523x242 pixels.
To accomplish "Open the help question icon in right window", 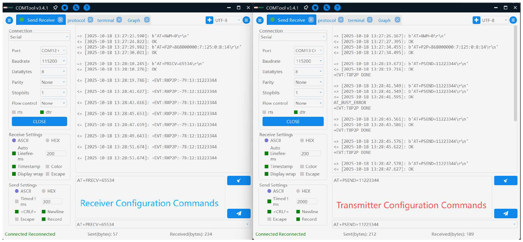I will coord(337,8).
